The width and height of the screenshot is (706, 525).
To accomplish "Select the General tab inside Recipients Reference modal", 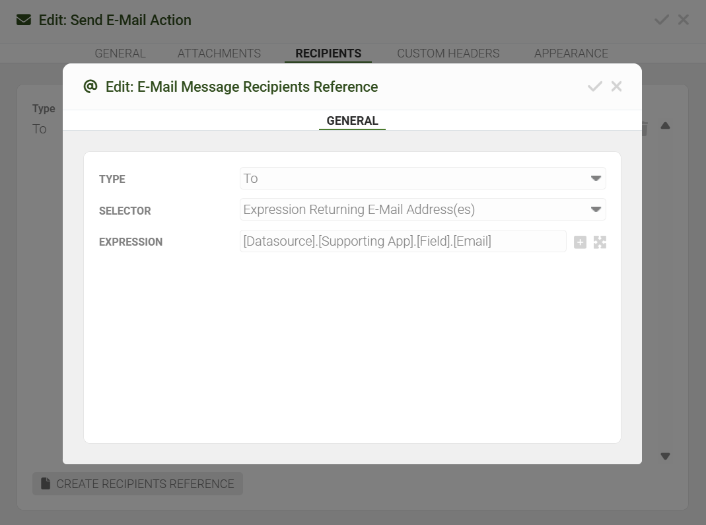I will tap(352, 121).
